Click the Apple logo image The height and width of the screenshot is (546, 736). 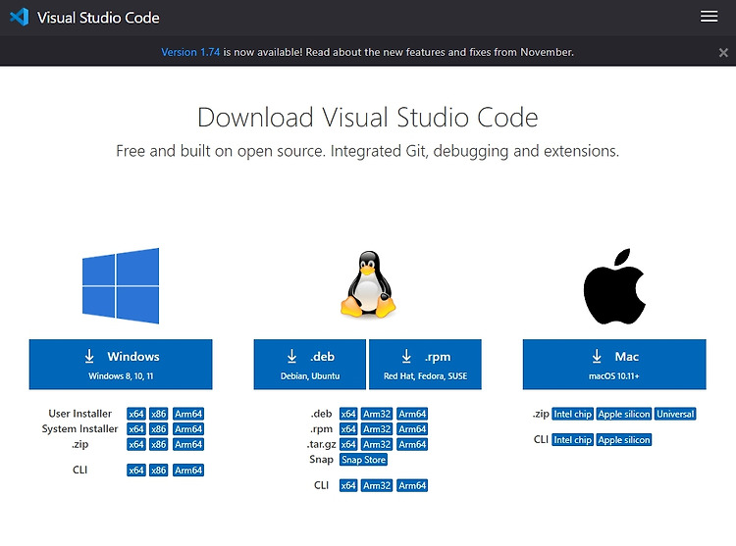tap(614, 286)
